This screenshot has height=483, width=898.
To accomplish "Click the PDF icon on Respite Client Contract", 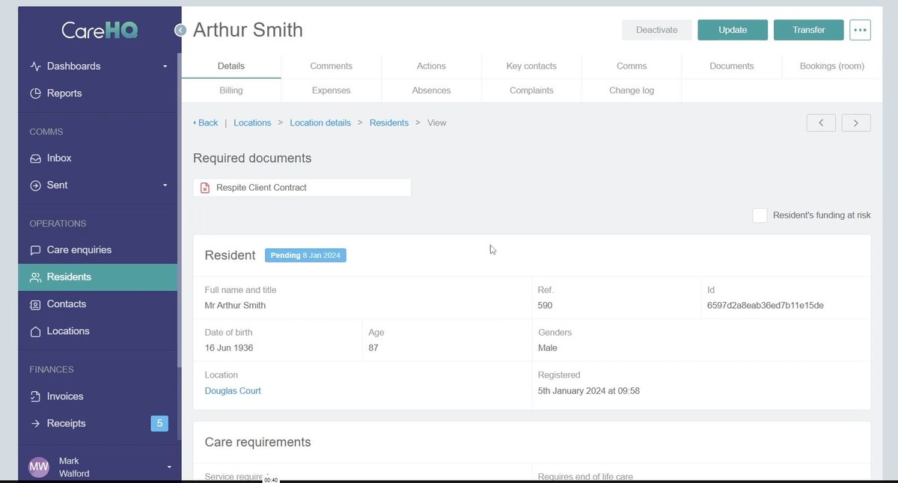I will coord(205,187).
